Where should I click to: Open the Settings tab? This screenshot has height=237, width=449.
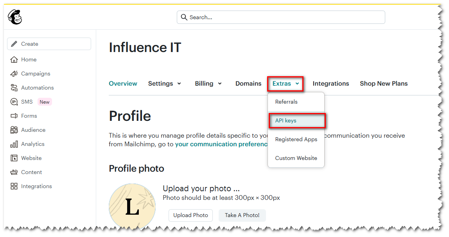tap(161, 84)
